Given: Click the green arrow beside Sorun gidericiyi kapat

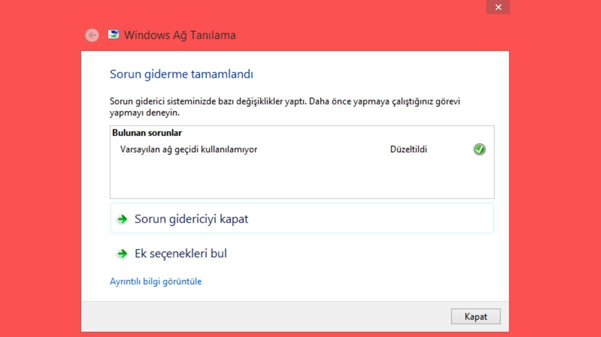Looking at the screenshot, I should (121, 219).
